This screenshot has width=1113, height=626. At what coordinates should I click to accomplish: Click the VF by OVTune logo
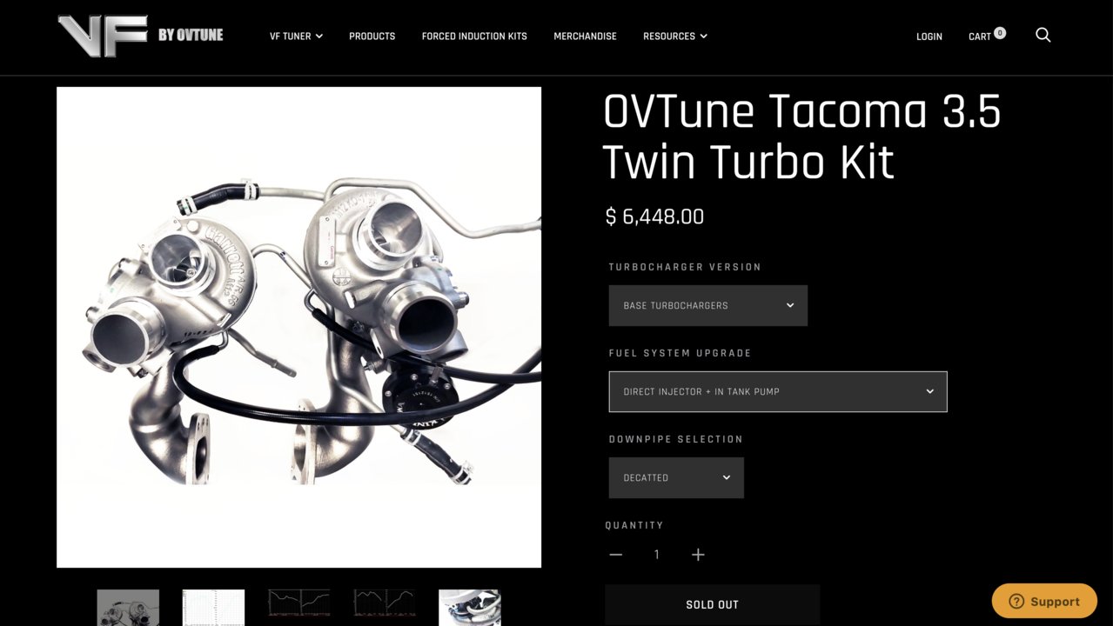[140, 36]
